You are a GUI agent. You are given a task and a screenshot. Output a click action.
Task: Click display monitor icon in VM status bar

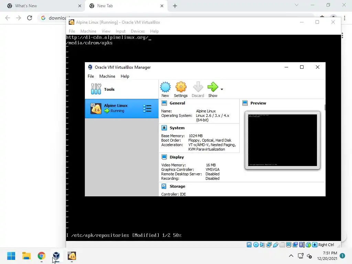point(289,245)
